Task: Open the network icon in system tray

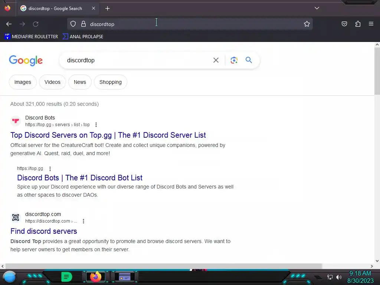Action: [330, 277]
